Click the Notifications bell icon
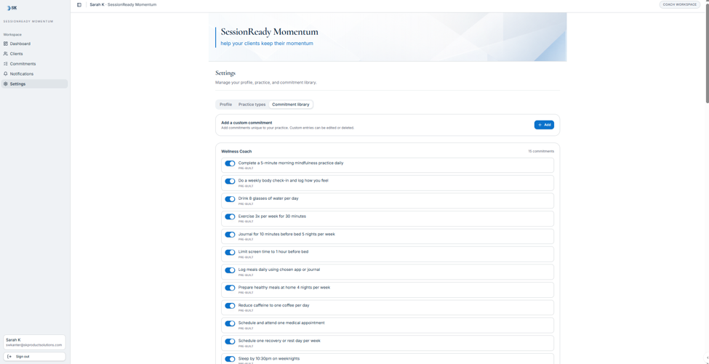Image resolution: width=709 pixels, height=364 pixels. (x=5, y=73)
